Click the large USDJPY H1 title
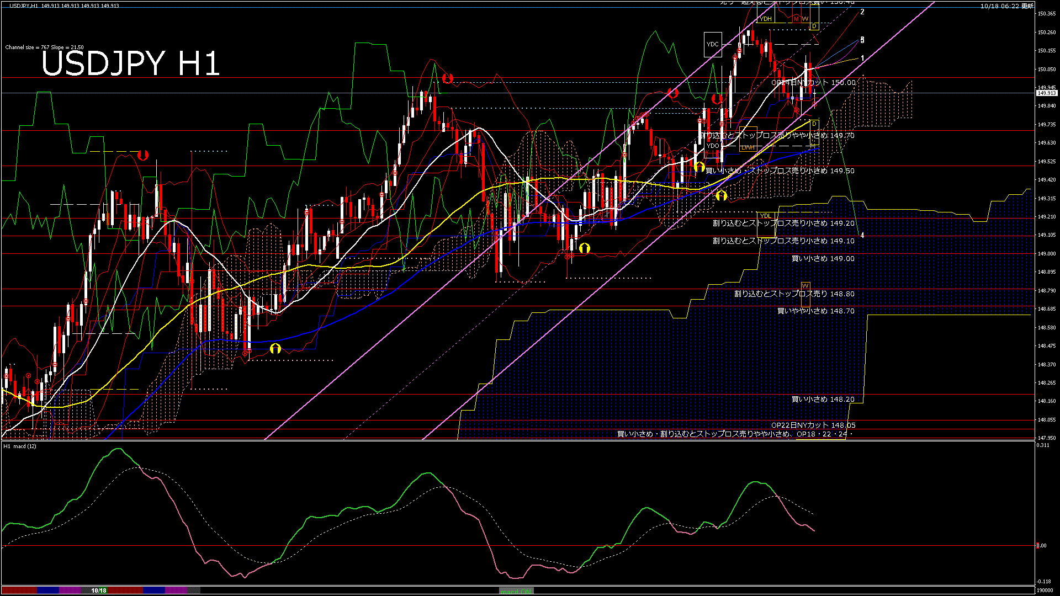 [x=130, y=63]
